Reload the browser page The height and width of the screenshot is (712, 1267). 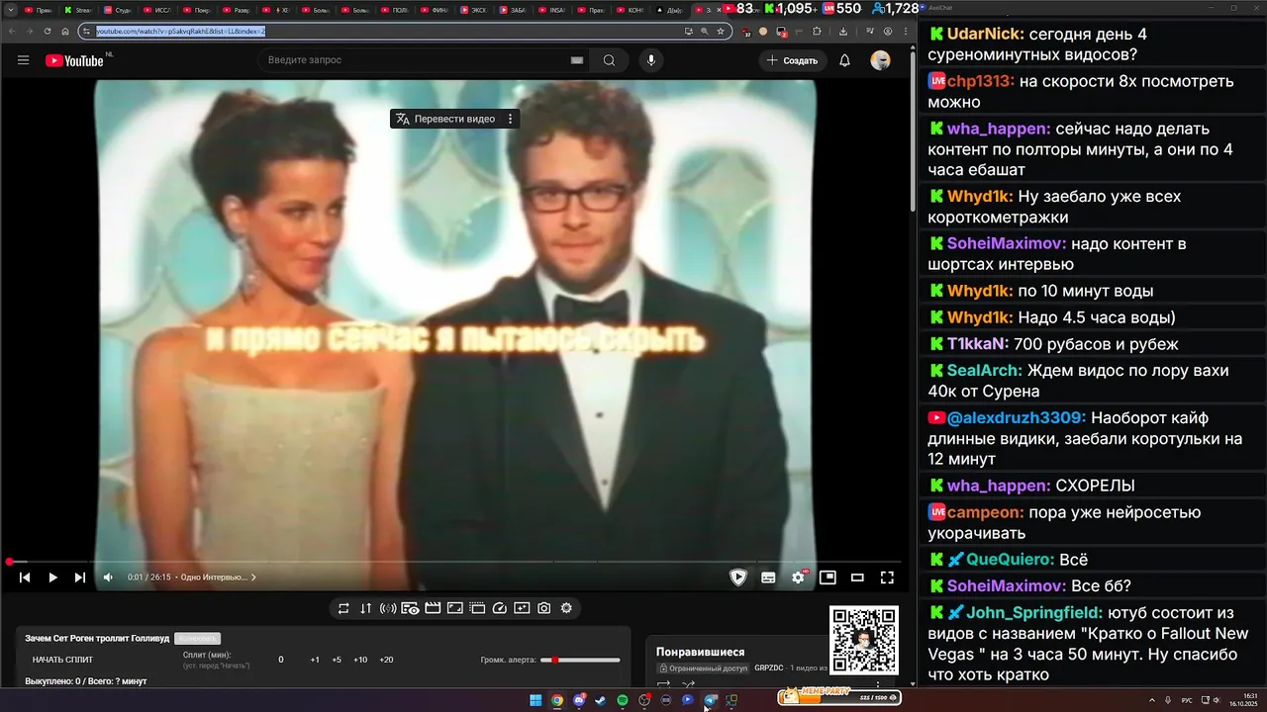click(x=47, y=31)
